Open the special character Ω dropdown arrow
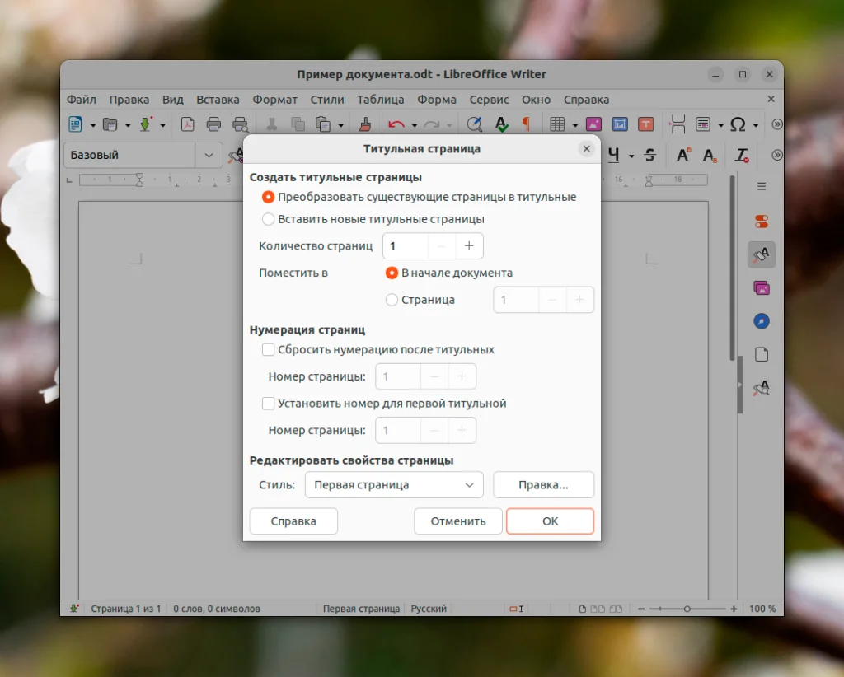844x677 pixels. click(755, 124)
